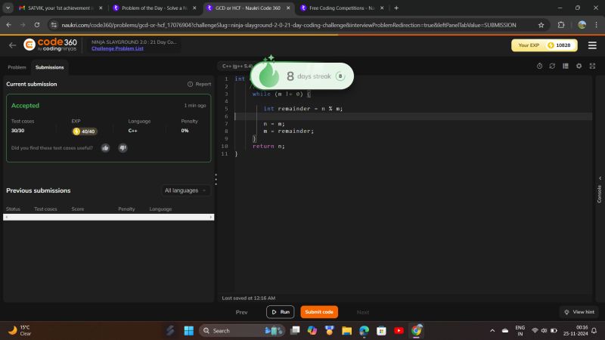The width and height of the screenshot is (605, 340).
Task: Expand the Console side panel
Action: point(600,191)
